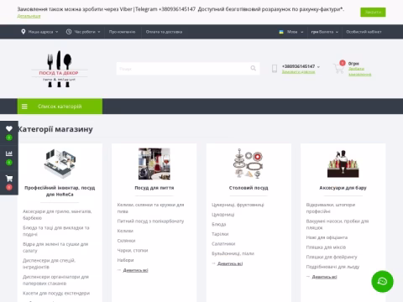Click the location pin icon for address
Screen dimensions: 403x302
(x=24, y=32)
